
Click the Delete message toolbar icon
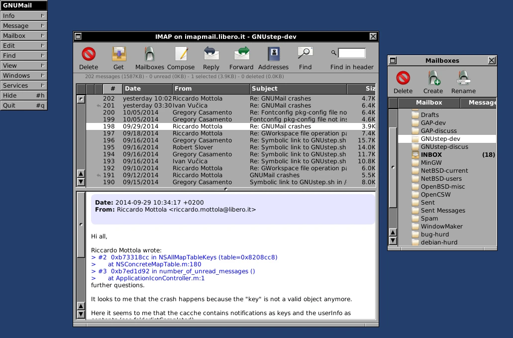point(89,53)
